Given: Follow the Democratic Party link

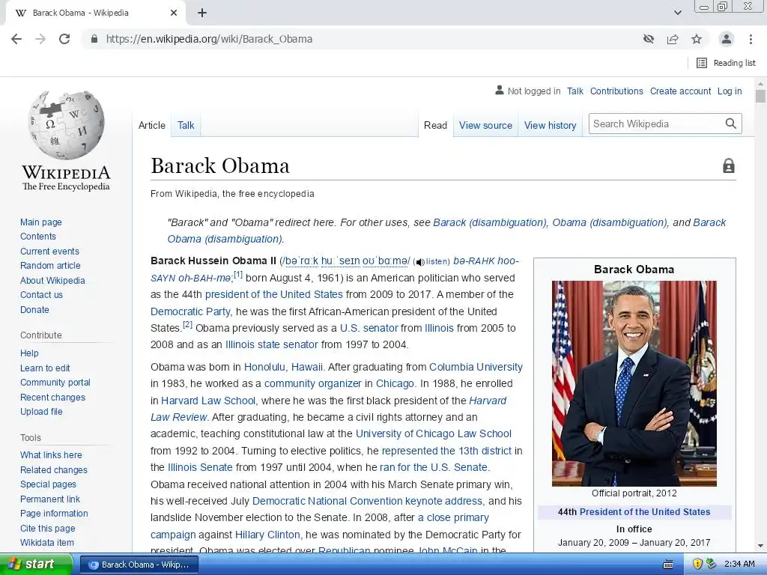Looking at the screenshot, I should pyautogui.click(x=190, y=311).
